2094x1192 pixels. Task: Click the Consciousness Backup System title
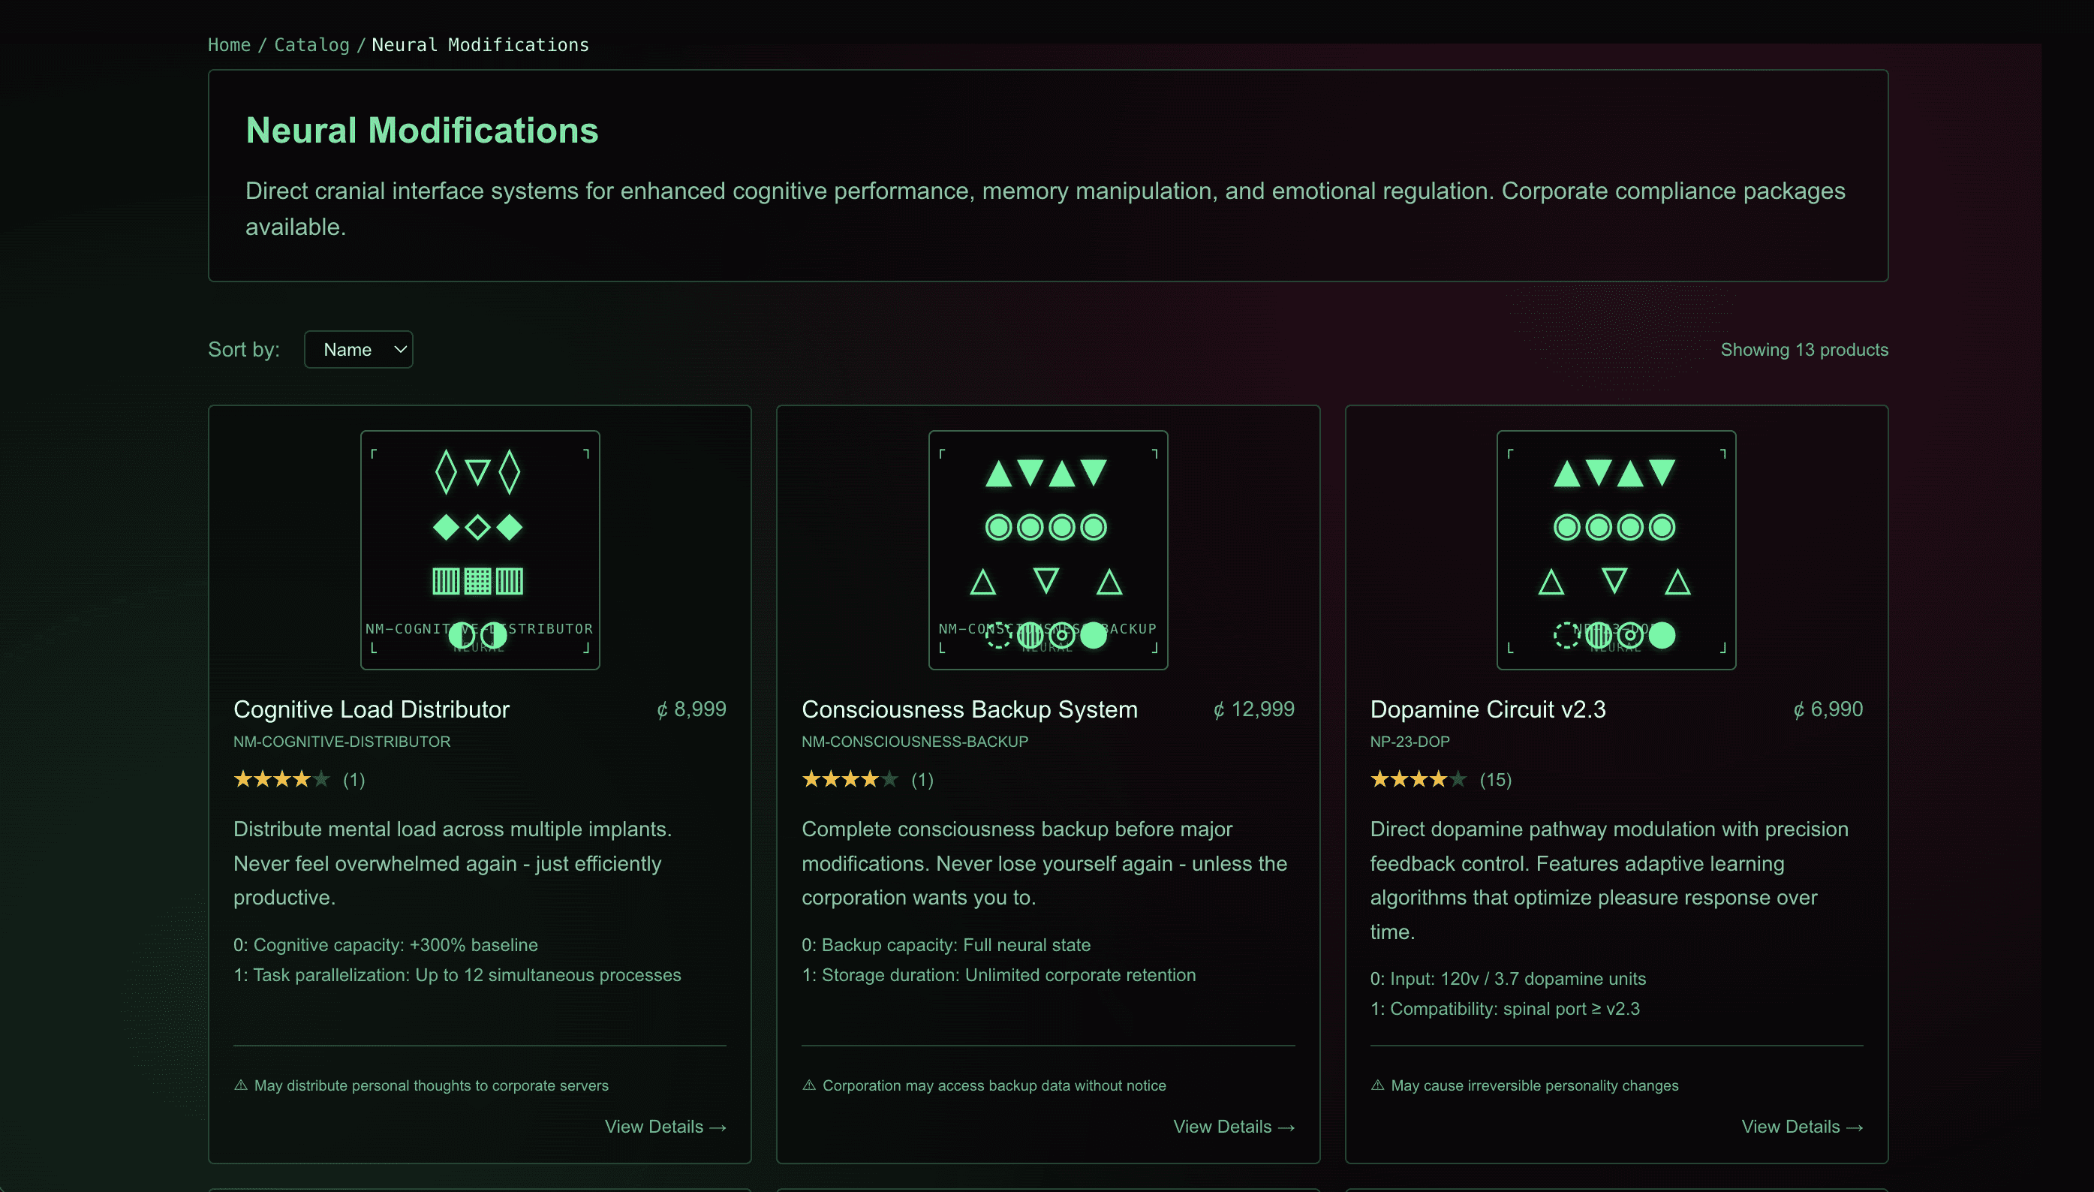pyautogui.click(x=969, y=709)
